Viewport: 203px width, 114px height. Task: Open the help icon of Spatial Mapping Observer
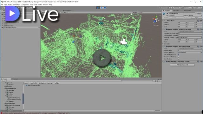198,29
